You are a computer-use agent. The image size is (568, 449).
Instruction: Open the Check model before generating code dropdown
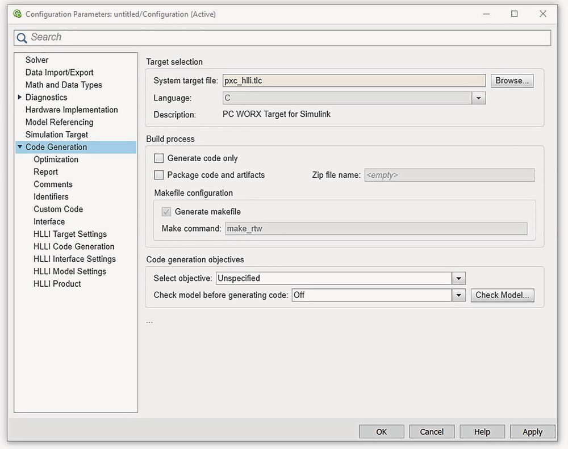coord(459,295)
